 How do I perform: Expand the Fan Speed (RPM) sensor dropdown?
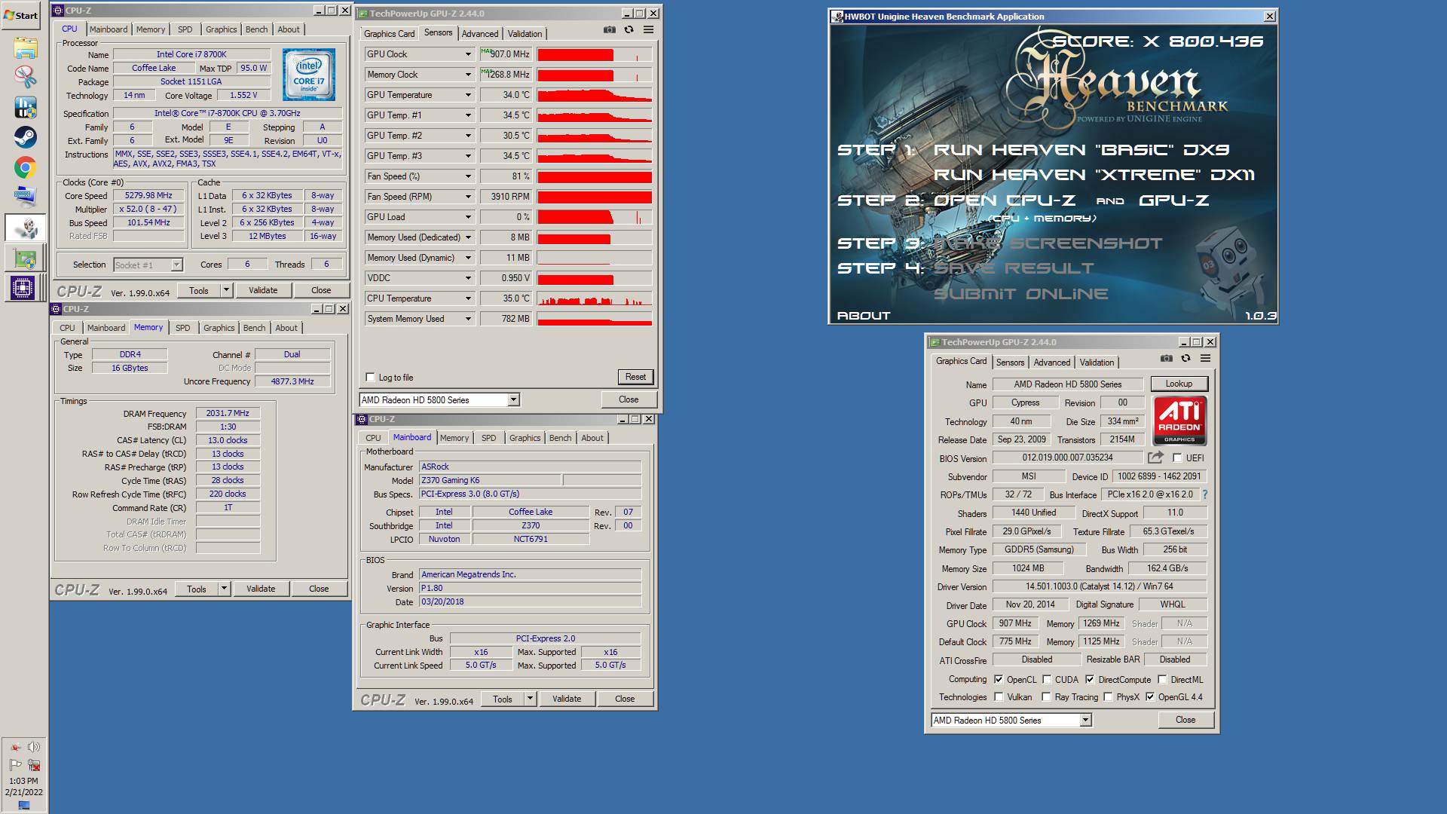(x=468, y=197)
